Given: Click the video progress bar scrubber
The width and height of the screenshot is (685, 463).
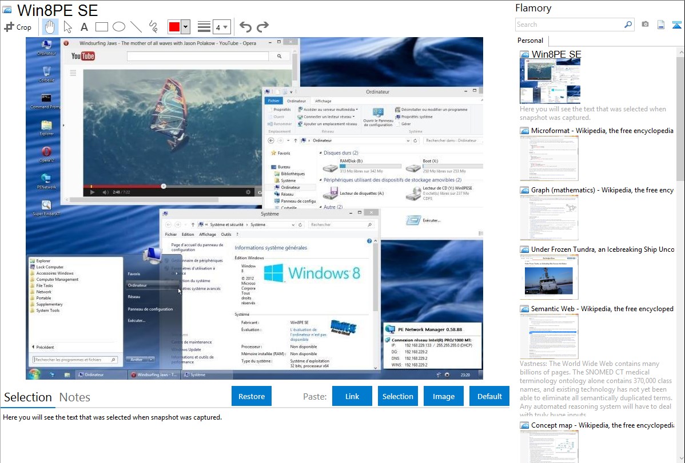Looking at the screenshot, I should (164, 186).
